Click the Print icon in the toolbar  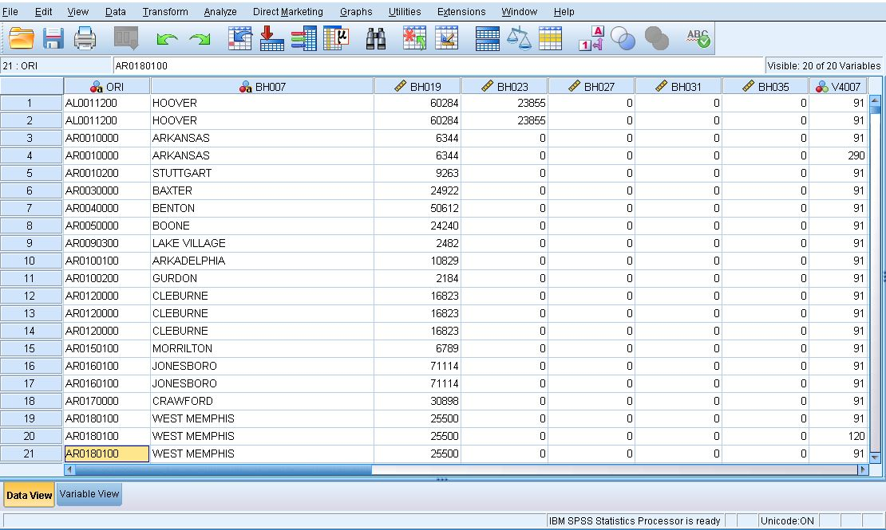85,38
